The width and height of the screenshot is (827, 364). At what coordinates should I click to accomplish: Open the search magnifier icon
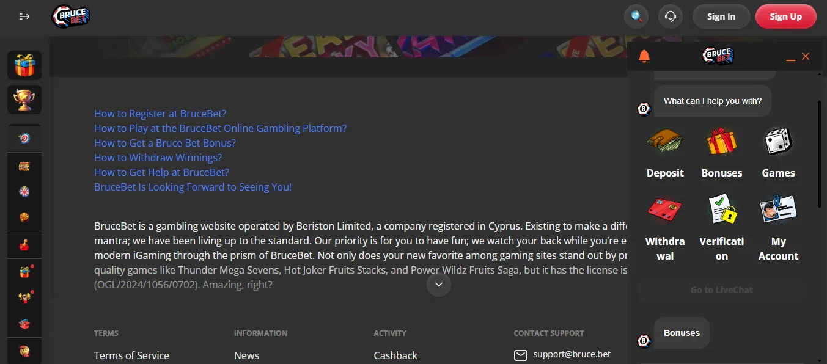point(636,16)
